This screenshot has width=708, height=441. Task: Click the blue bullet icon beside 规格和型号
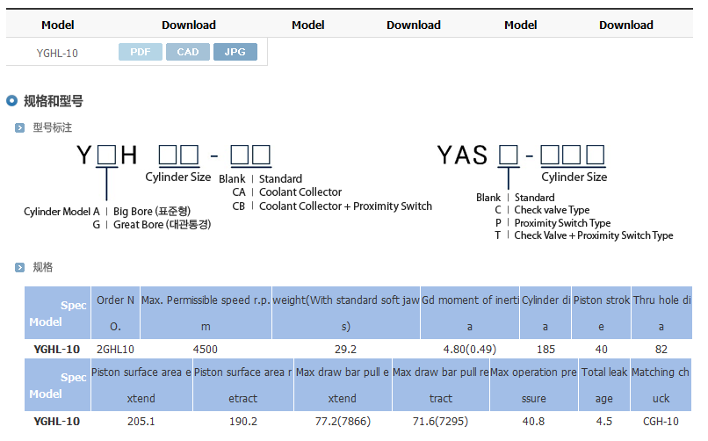(12, 101)
